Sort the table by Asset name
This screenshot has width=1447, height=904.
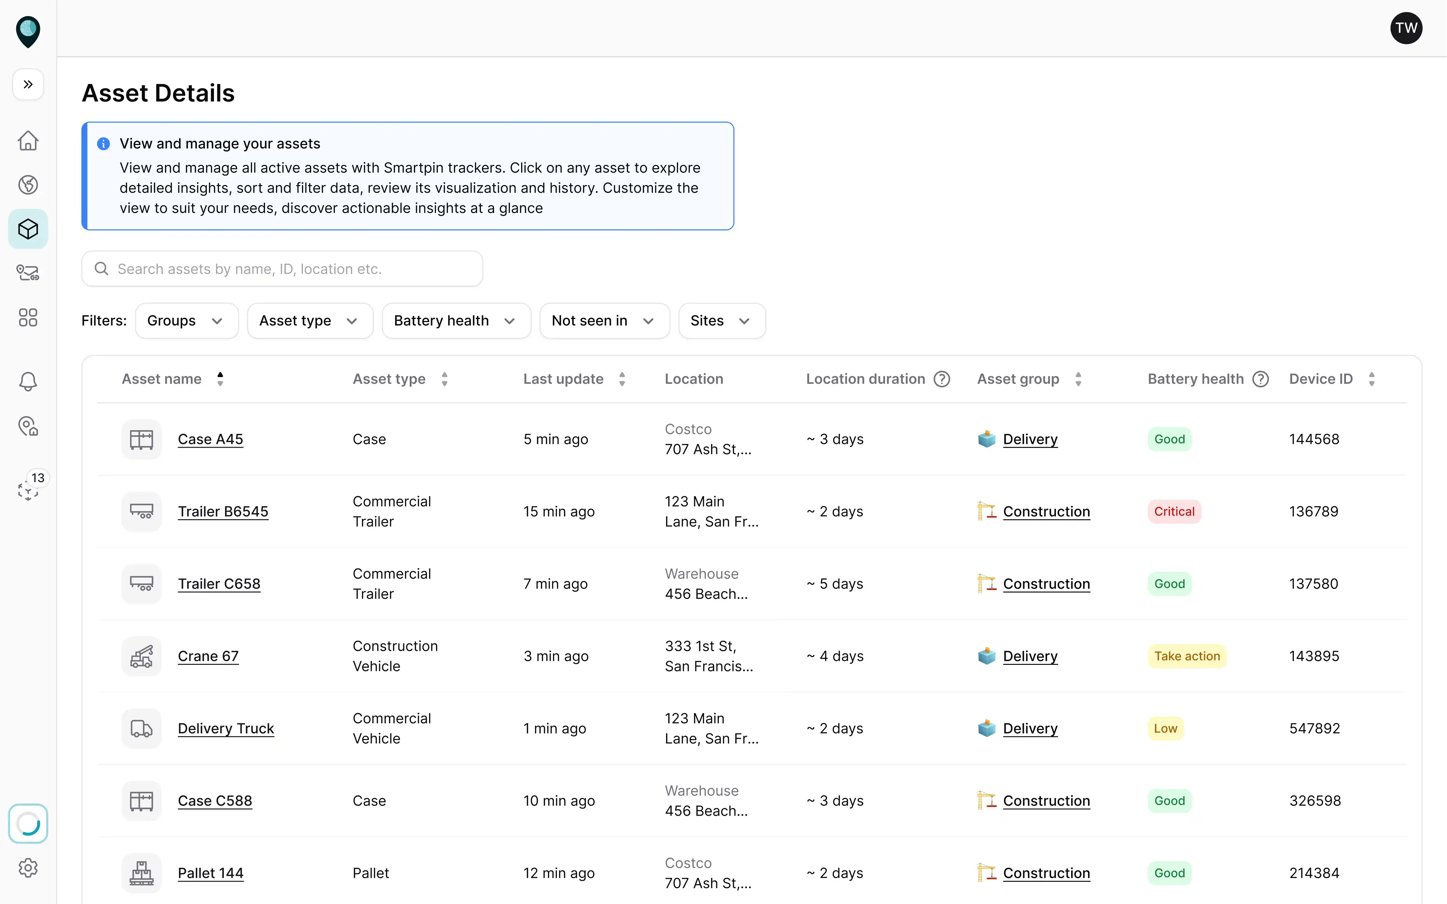[x=219, y=378]
